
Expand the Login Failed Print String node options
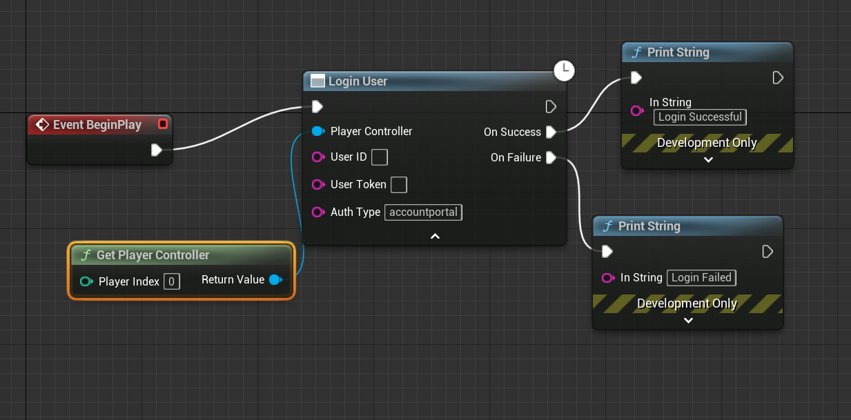[688, 320]
